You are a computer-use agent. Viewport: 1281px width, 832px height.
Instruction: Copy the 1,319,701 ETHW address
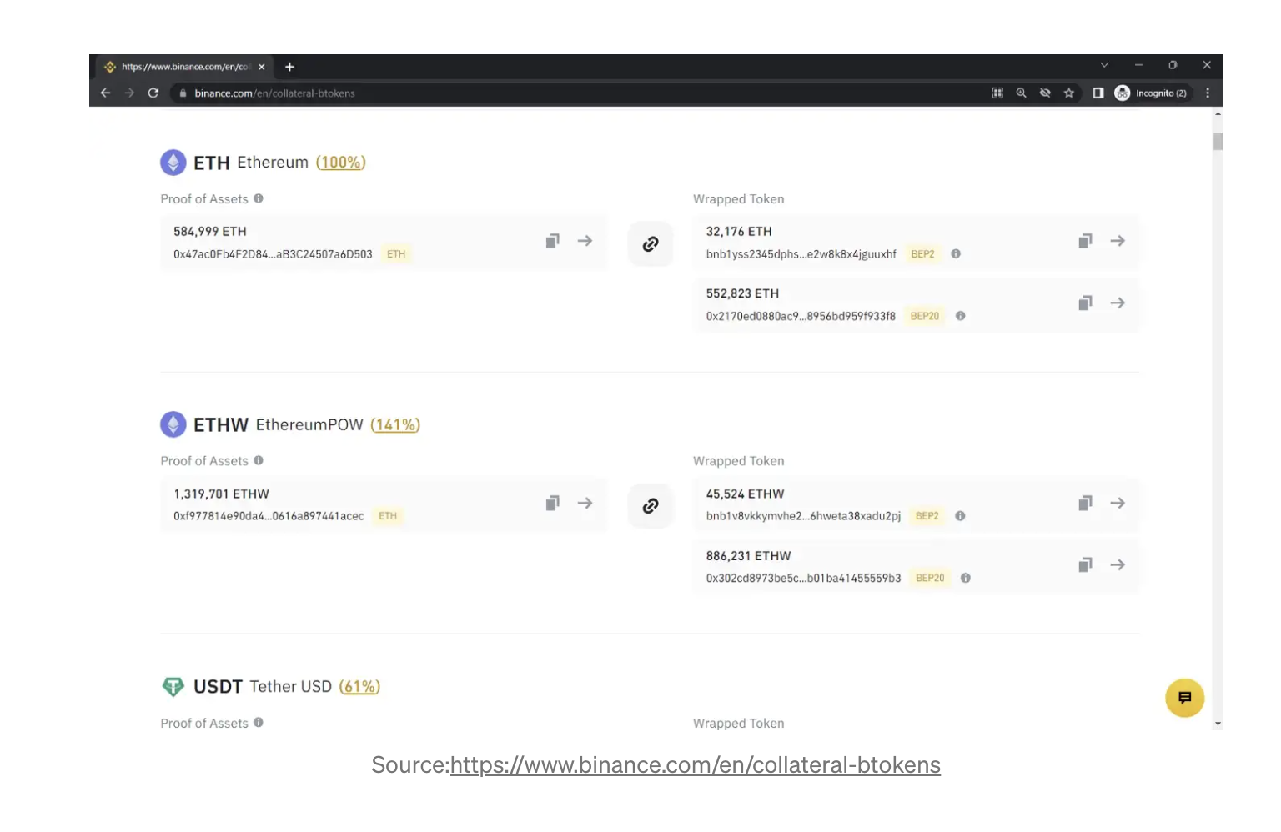(x=552, y=503)
